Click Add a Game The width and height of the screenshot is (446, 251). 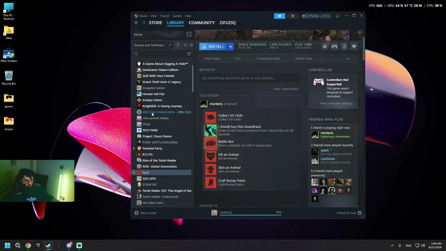(145, 213)
